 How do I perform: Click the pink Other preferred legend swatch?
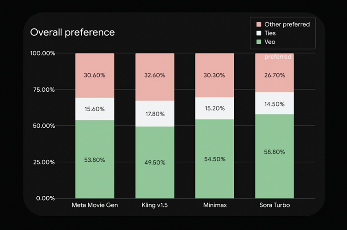coord(258,24)
